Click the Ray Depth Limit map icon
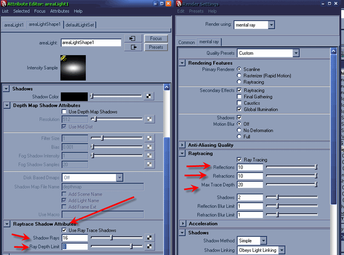 click(x=150, y=247)
